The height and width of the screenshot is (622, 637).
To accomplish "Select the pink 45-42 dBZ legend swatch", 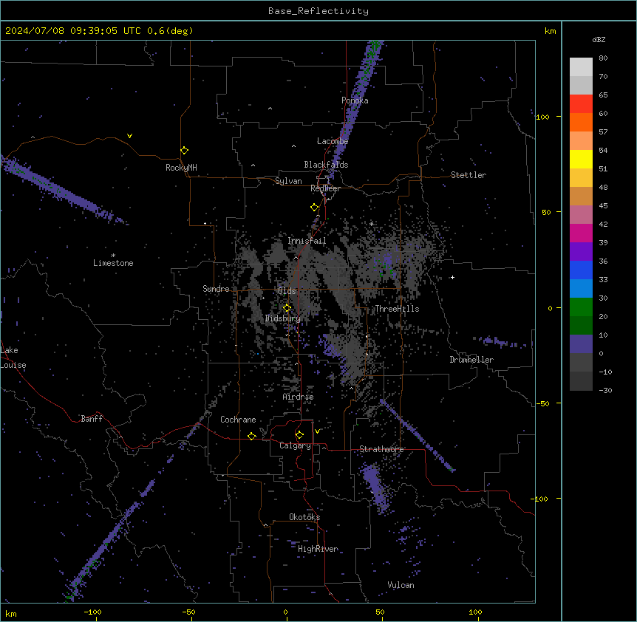I will (581, 215).
